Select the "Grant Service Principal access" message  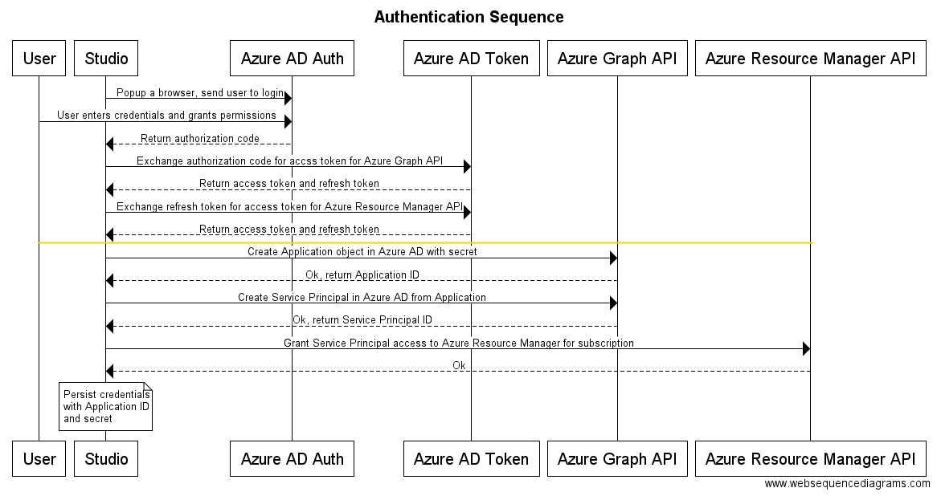tap(458, 344)
